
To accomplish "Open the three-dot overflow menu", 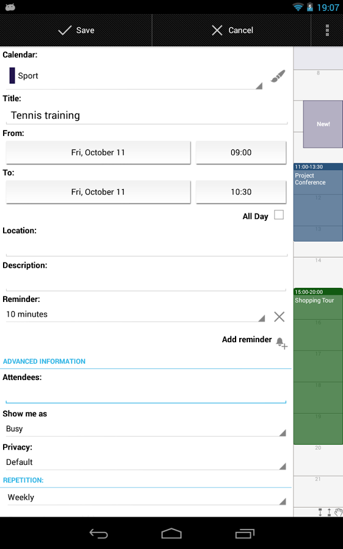I will pos(327,30).
